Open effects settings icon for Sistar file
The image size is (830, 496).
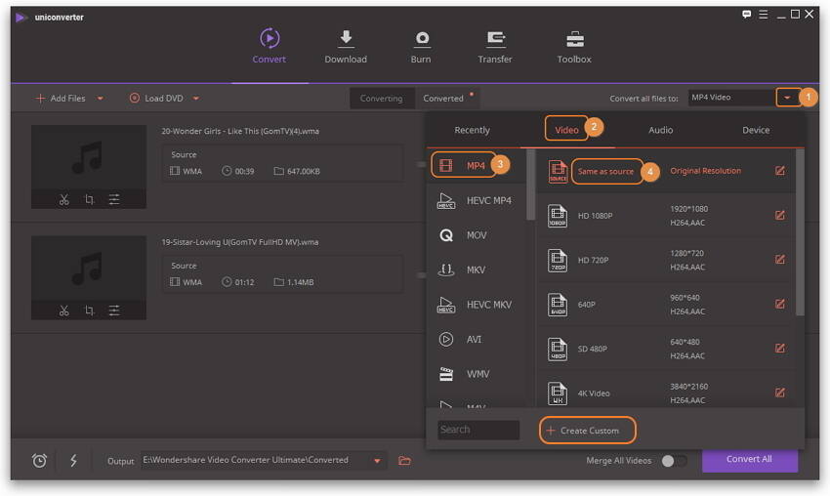click(x=114, y=310)
